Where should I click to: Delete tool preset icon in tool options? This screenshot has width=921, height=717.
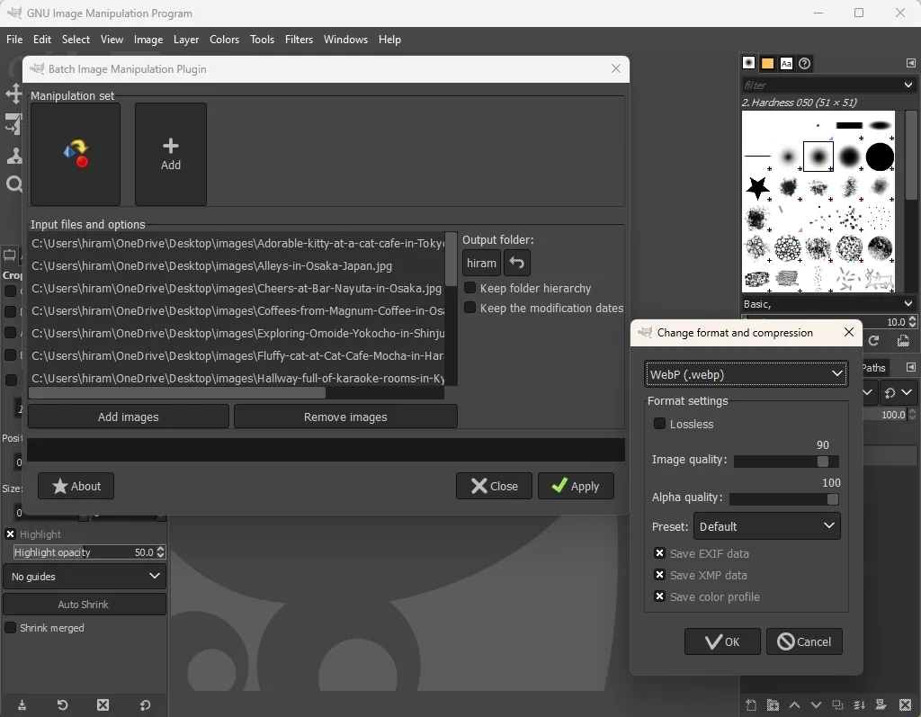pyautogui.click(x=103, y=704)
